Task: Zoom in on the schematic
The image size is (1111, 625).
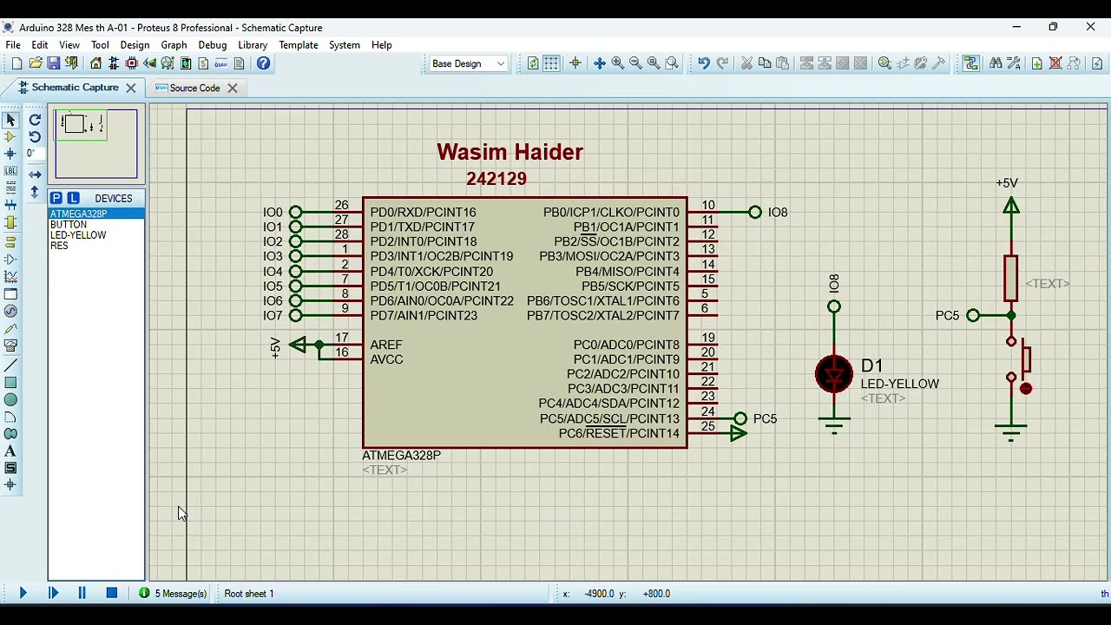Action: (618, 63)
